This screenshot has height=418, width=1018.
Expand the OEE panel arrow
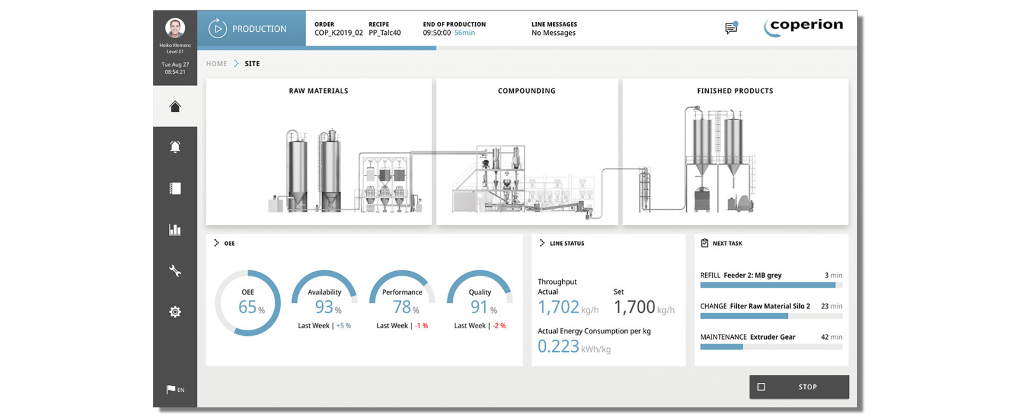click(216, 243)
